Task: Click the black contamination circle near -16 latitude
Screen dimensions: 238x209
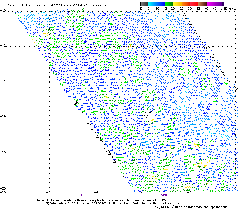Action: pos(147,117)
